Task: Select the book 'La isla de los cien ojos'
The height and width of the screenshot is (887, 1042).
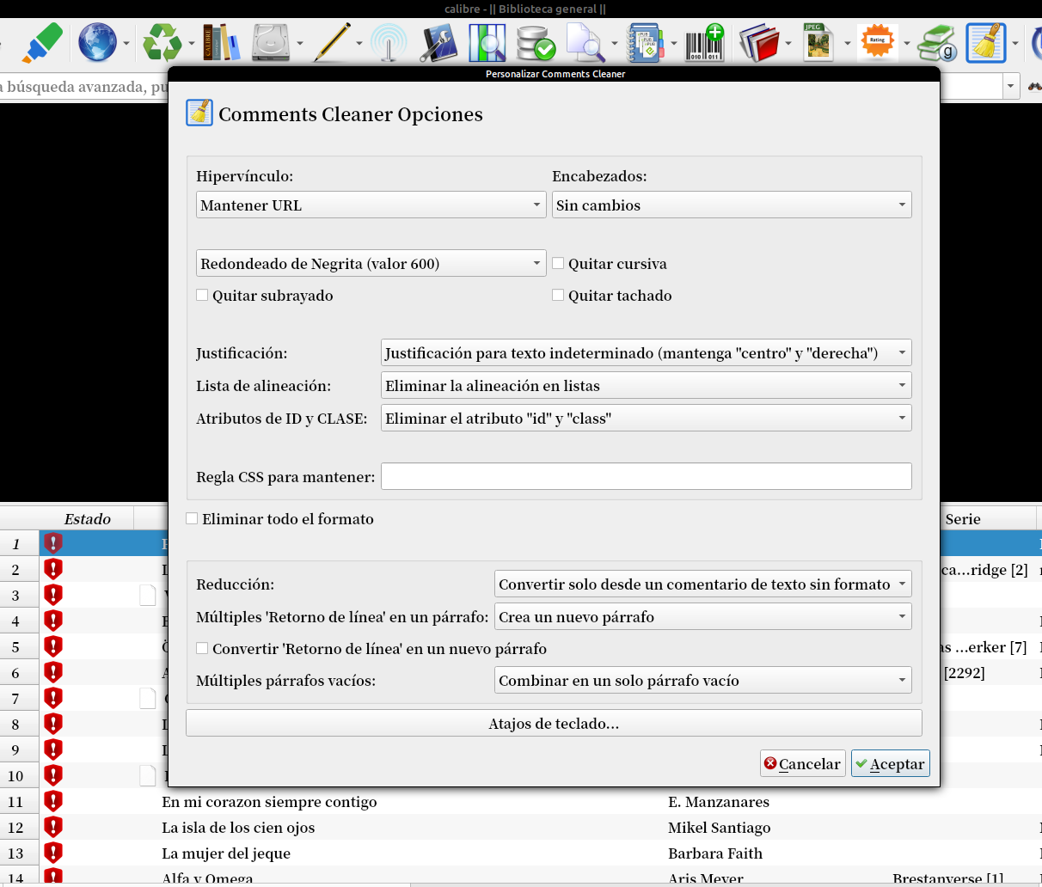Action: 238,827
